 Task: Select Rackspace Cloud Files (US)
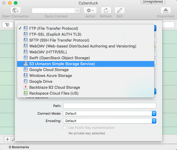tap(86, 93)
